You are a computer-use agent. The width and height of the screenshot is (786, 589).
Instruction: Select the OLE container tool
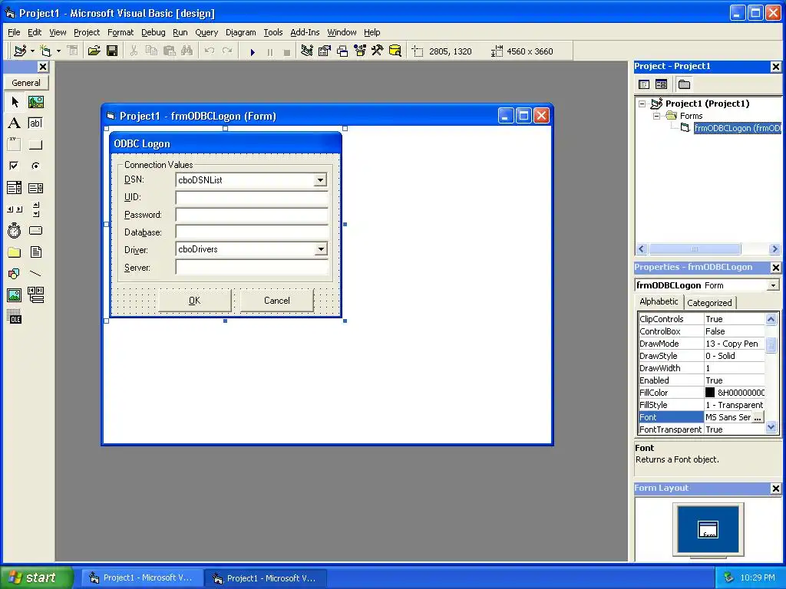(15, 317)
